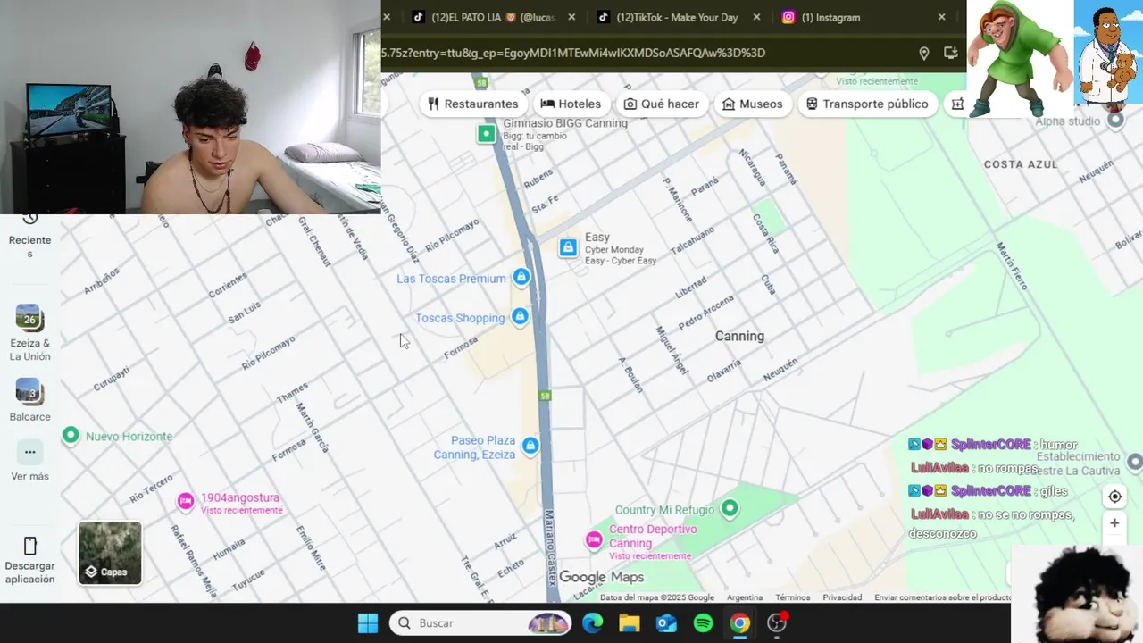Open File Explorer from taskbar
This screenshot has height=643, width=1143.
click(x=630, y=623)
